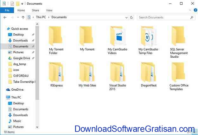
Task: Refresh the Documents folder view
Action: coord(131,17)
